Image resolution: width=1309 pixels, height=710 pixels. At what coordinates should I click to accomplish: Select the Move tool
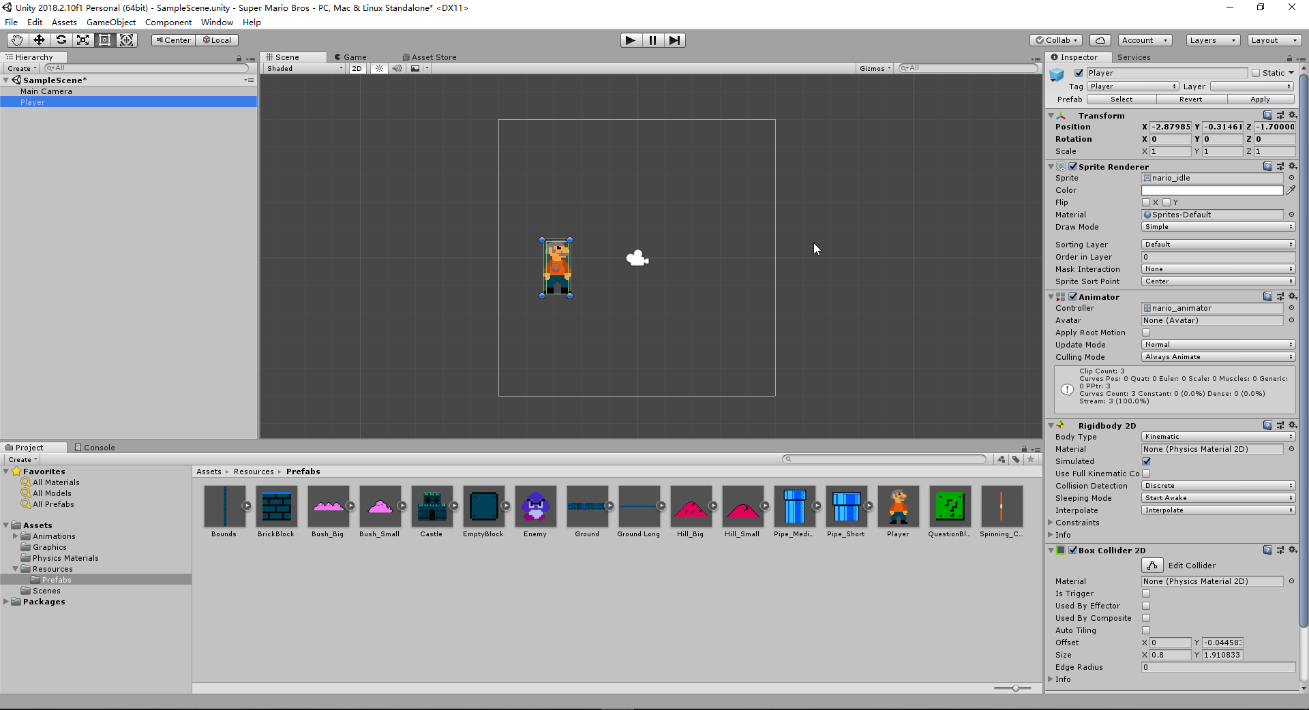pyautogui.click(x=39, y=40)
